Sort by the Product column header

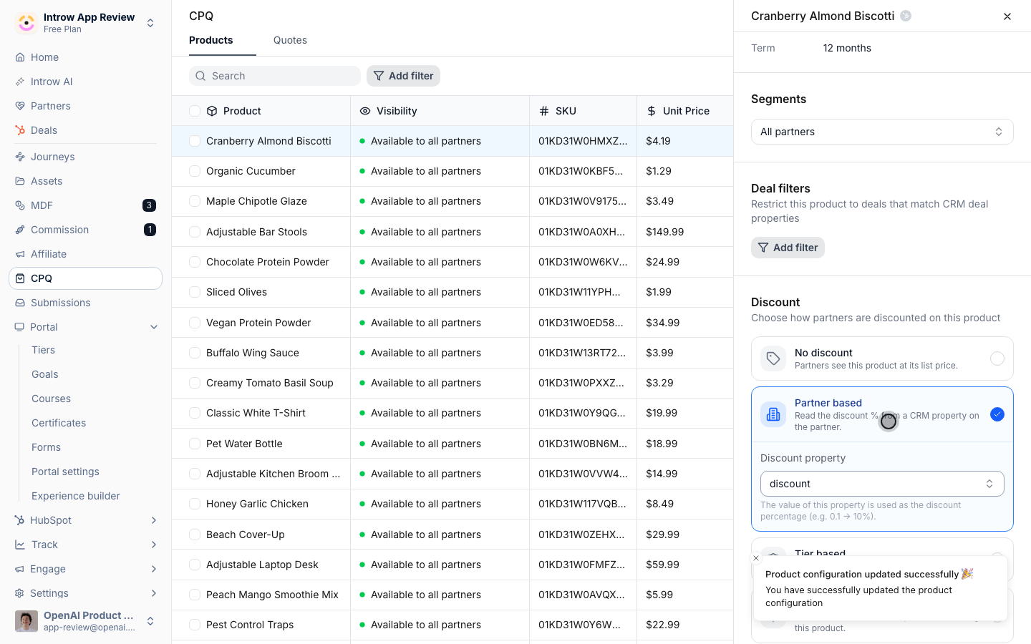tap(242, 111)
